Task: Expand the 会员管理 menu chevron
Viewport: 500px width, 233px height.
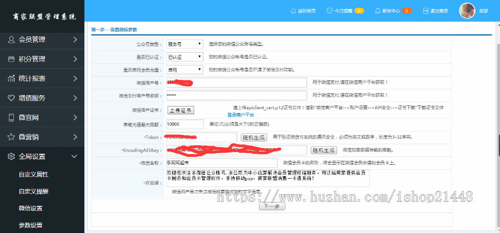Action: click(x=75, y=39)
